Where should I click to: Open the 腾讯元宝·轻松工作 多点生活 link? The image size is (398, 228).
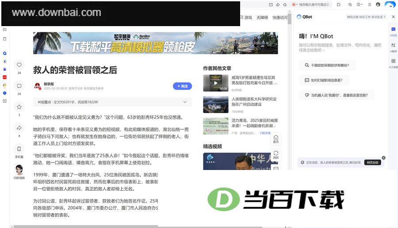pos(366,17)
